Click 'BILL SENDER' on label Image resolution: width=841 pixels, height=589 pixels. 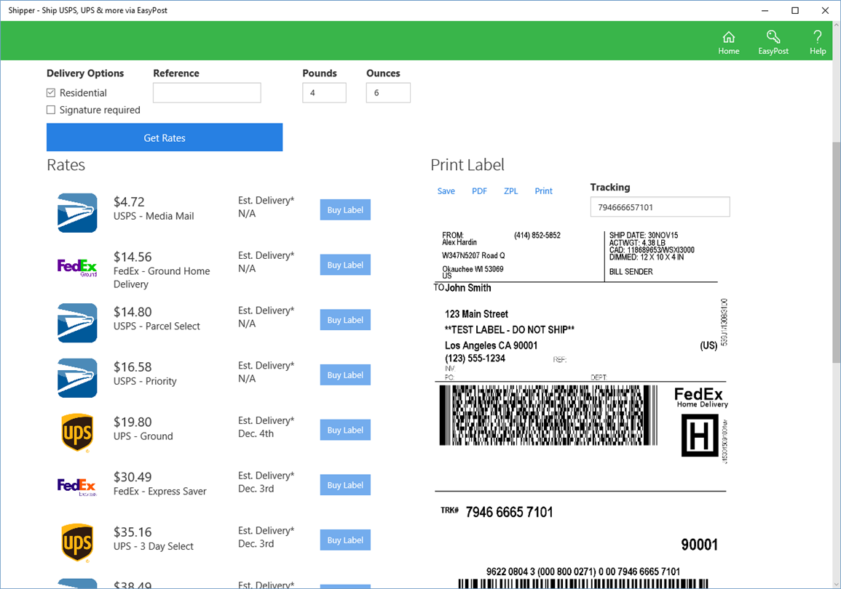pyautogui.click(x=631, y=272)
